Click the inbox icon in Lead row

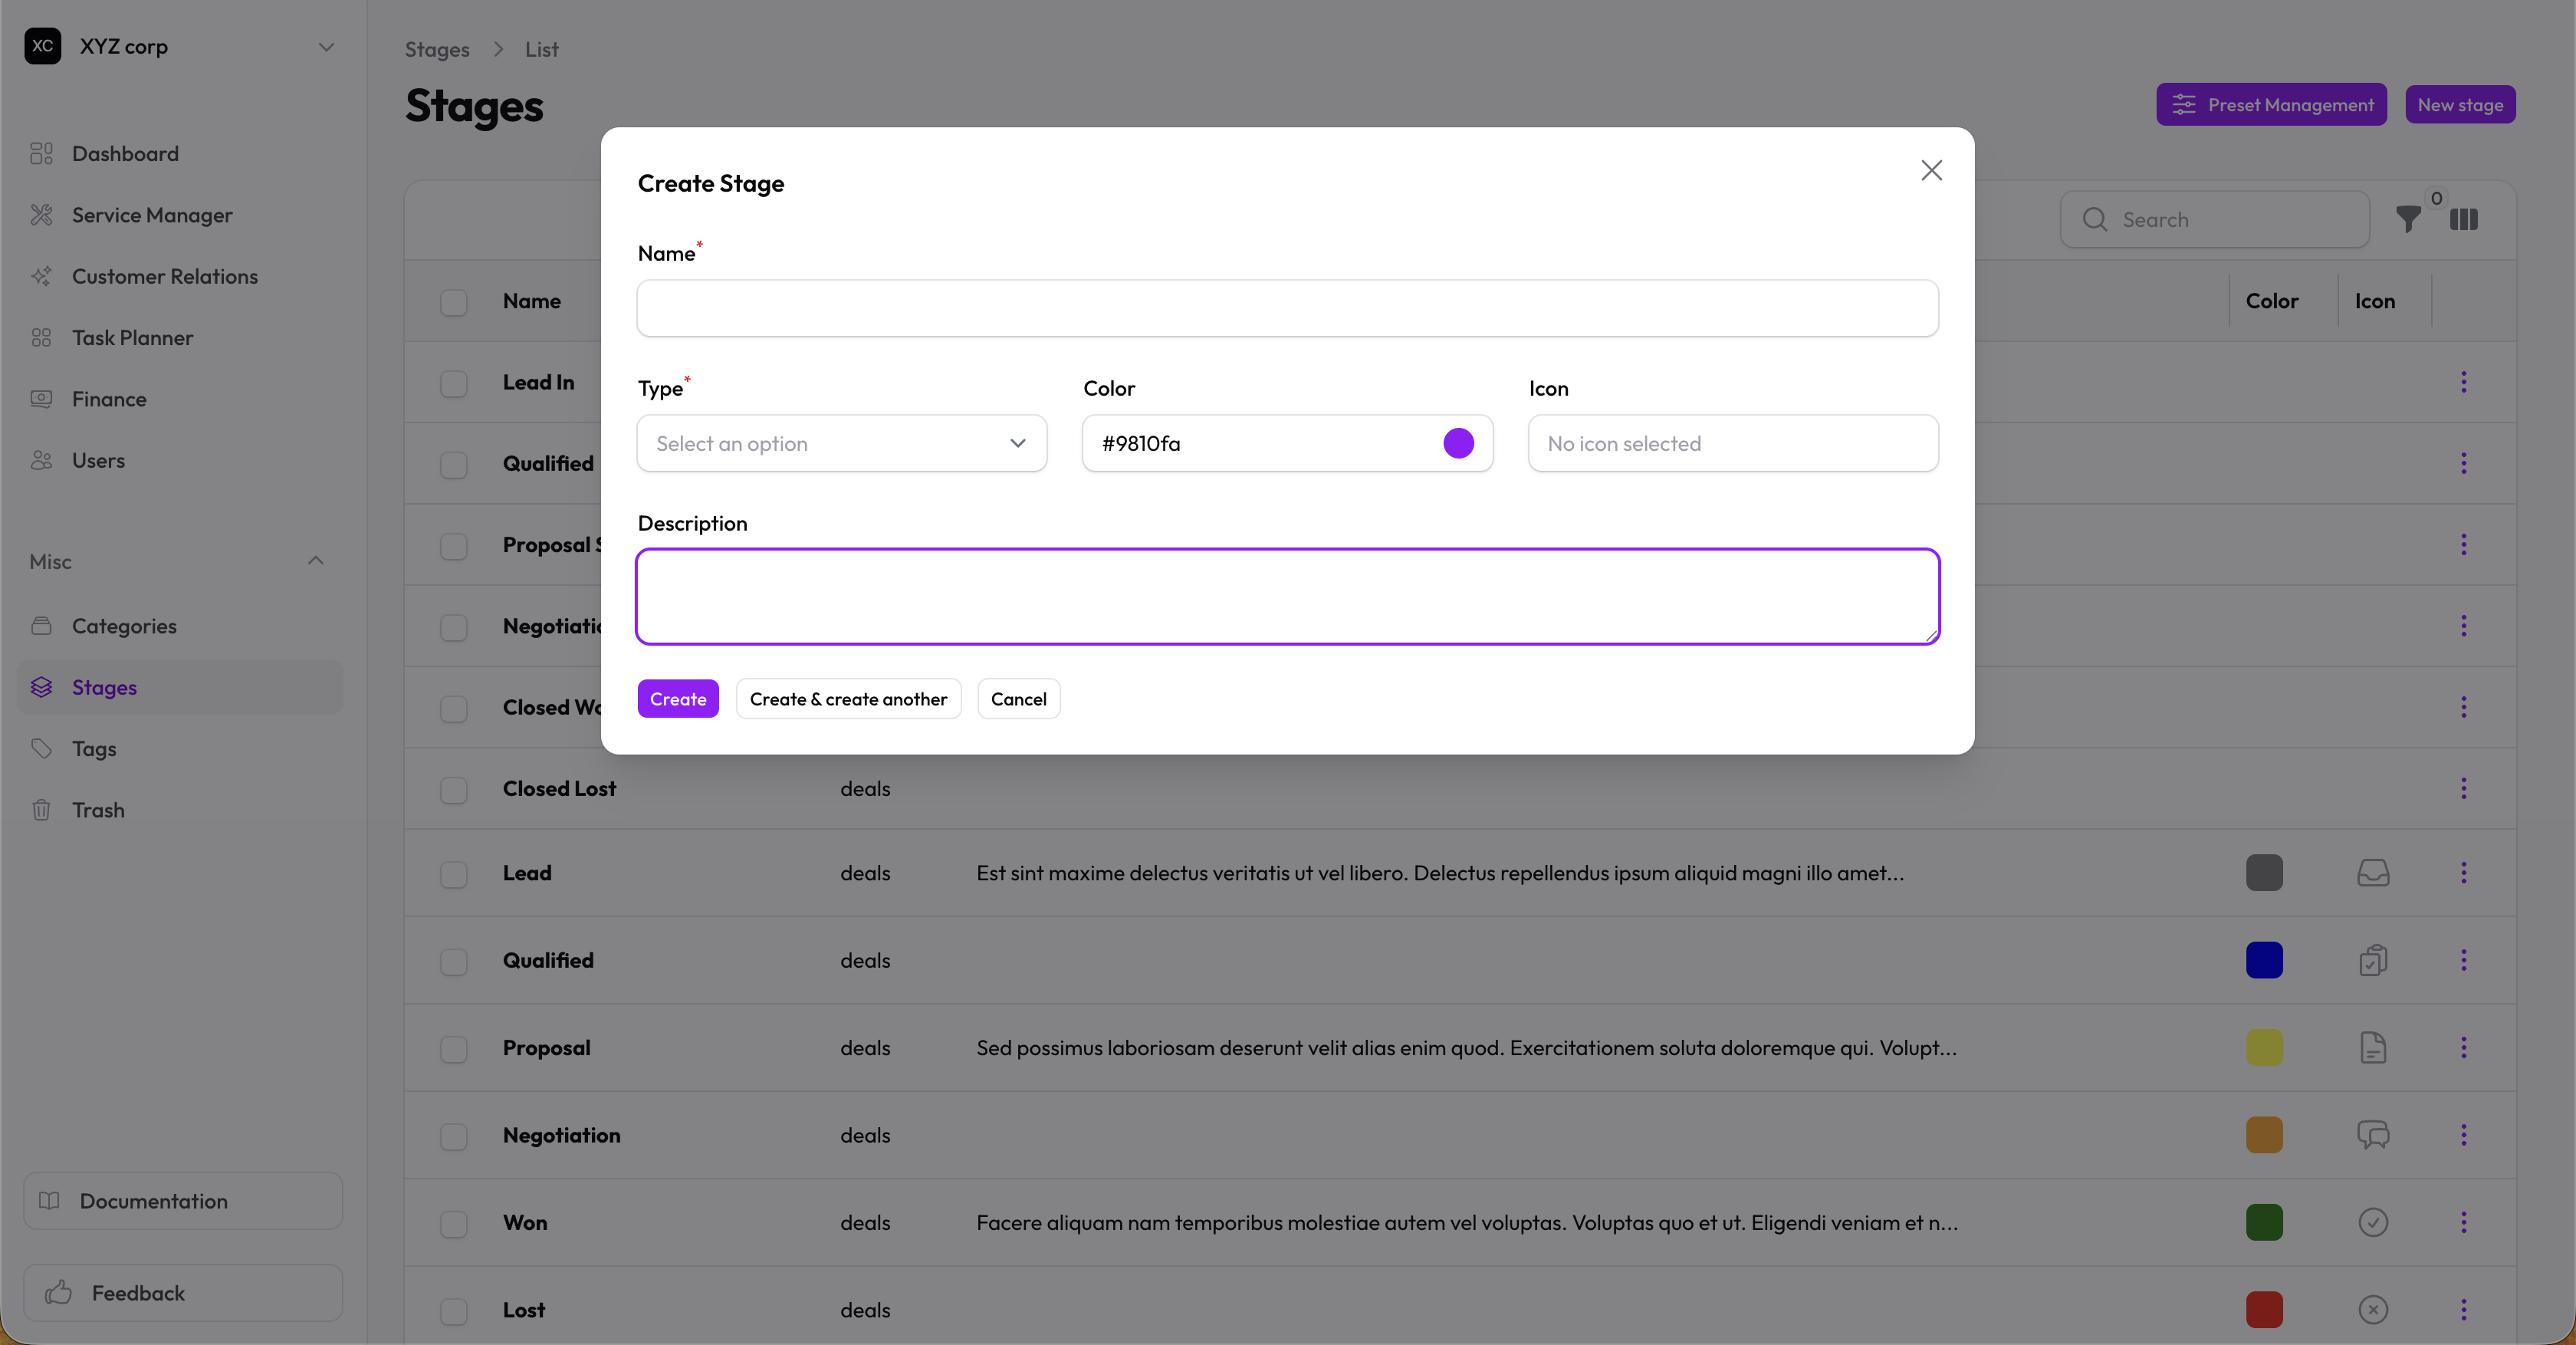pos(2373,873)
